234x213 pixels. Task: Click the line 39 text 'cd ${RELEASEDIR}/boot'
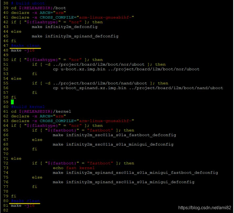click(x=38, y=8)
